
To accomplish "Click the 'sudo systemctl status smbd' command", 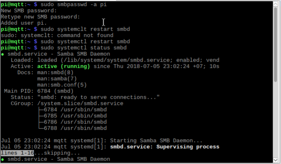I will [84, 48].
